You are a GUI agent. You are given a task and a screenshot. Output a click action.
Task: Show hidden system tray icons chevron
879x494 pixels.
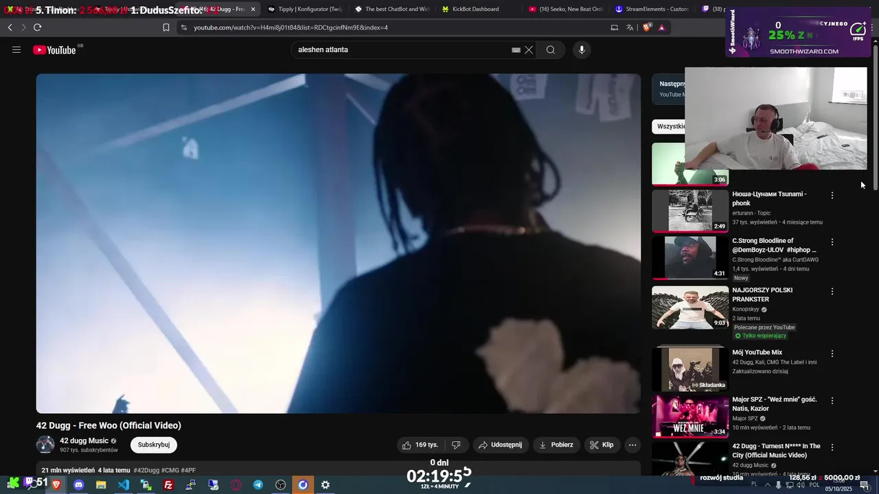(768, 485)
